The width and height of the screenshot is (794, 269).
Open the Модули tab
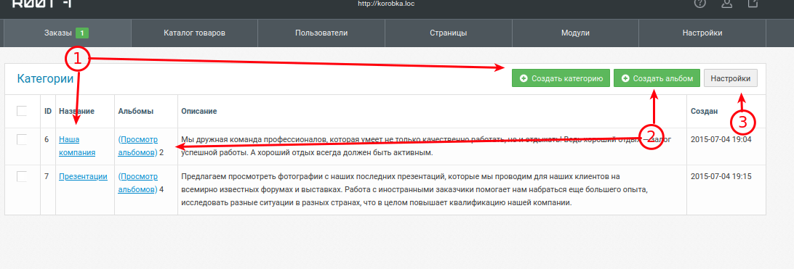tap(575, 33)
